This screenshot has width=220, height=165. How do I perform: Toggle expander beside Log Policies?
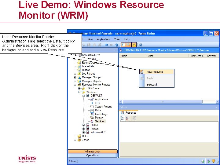click(x=75, y=74)
